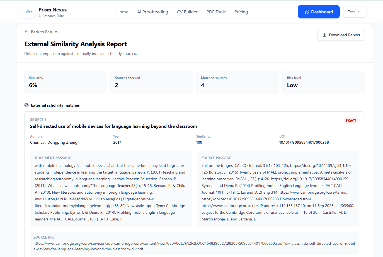Click the back arrow icon
The image size is (383, 257).
[x=26, y=32]
